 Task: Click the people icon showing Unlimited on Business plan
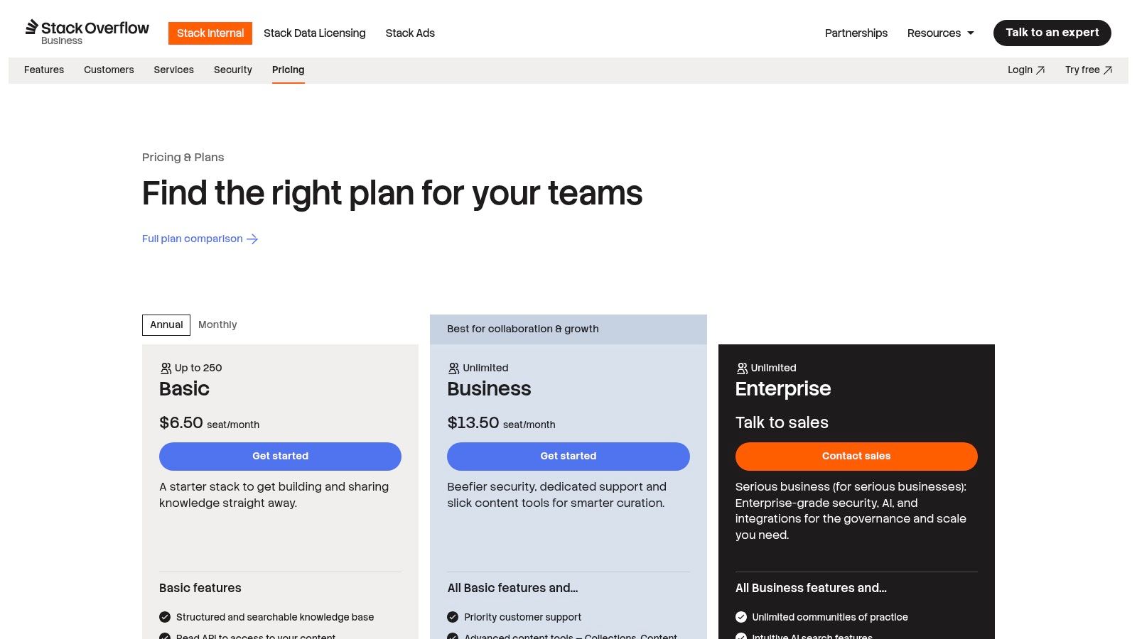tap(453, 368)
